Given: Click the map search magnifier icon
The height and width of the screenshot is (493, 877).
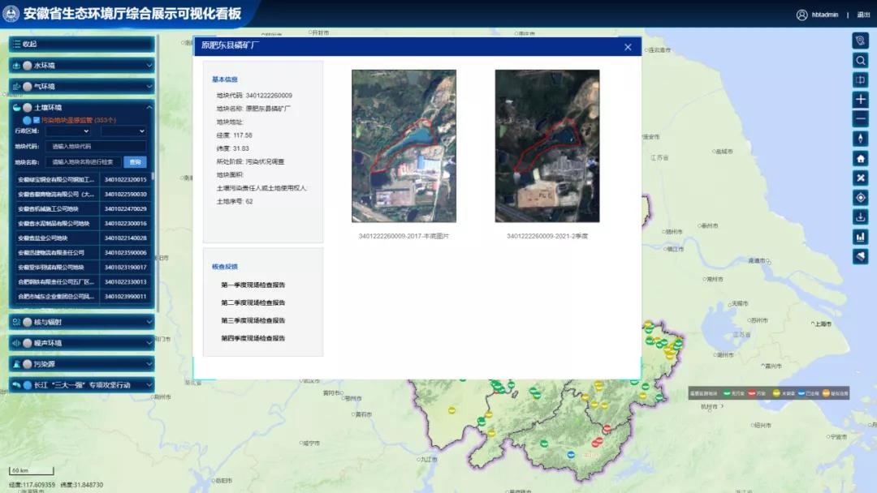Looking at the screenshot, I should 861,60.
